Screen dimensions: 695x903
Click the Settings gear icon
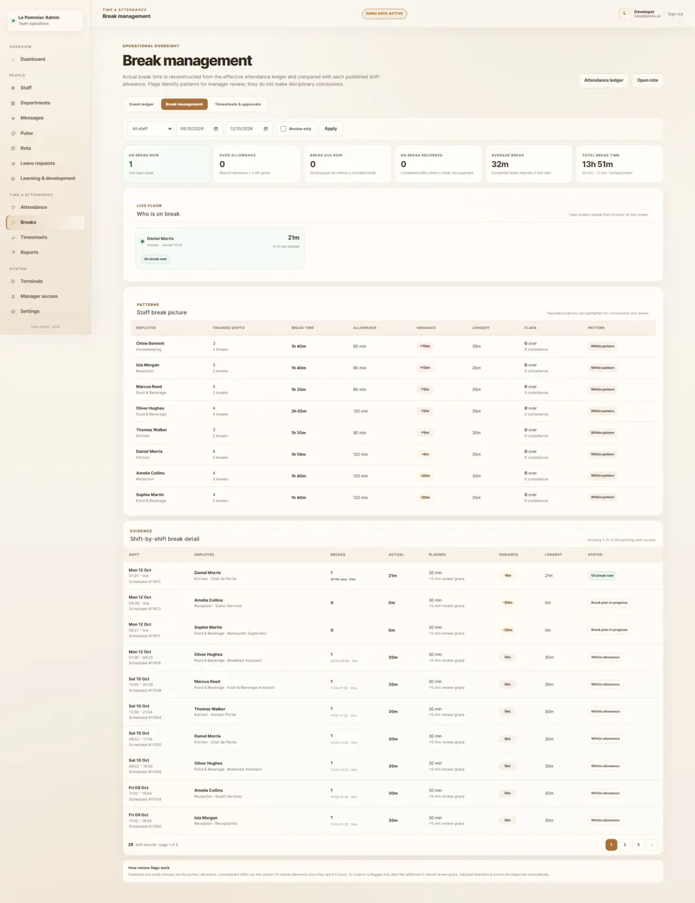coord(13,312)
